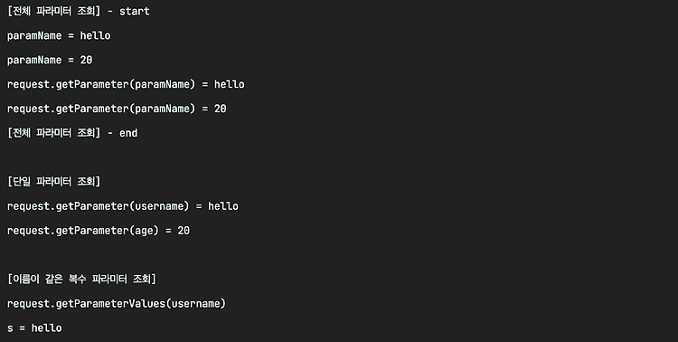This screenshot has height=342, width=678.
Task: Click the '[전체 파라미터 조회] - start' line
Action: coord(79,11)
